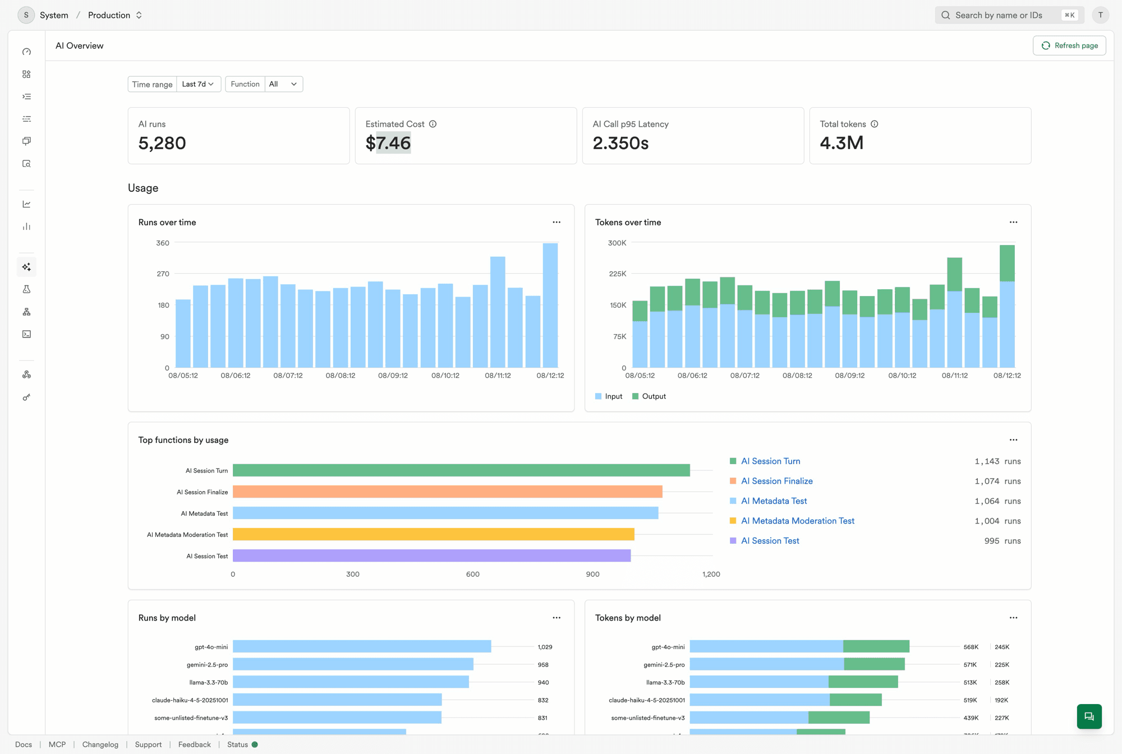Click the Search by name or IDs field
1122x754 pixels.
coord(1009,15)
